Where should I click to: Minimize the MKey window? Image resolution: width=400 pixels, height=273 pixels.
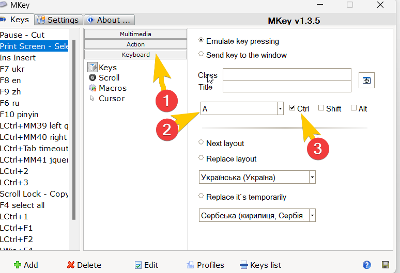(320, 5)
